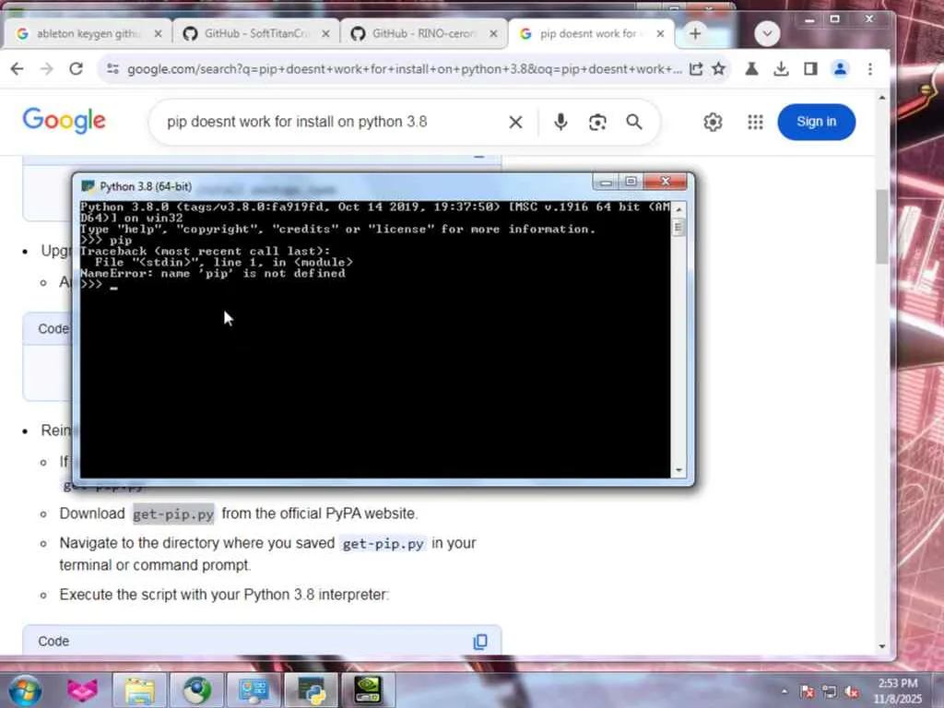Screen dimensions: 944x708
Task: Close the 'pip doesnt work for' tab
Action: coord(660,34)
